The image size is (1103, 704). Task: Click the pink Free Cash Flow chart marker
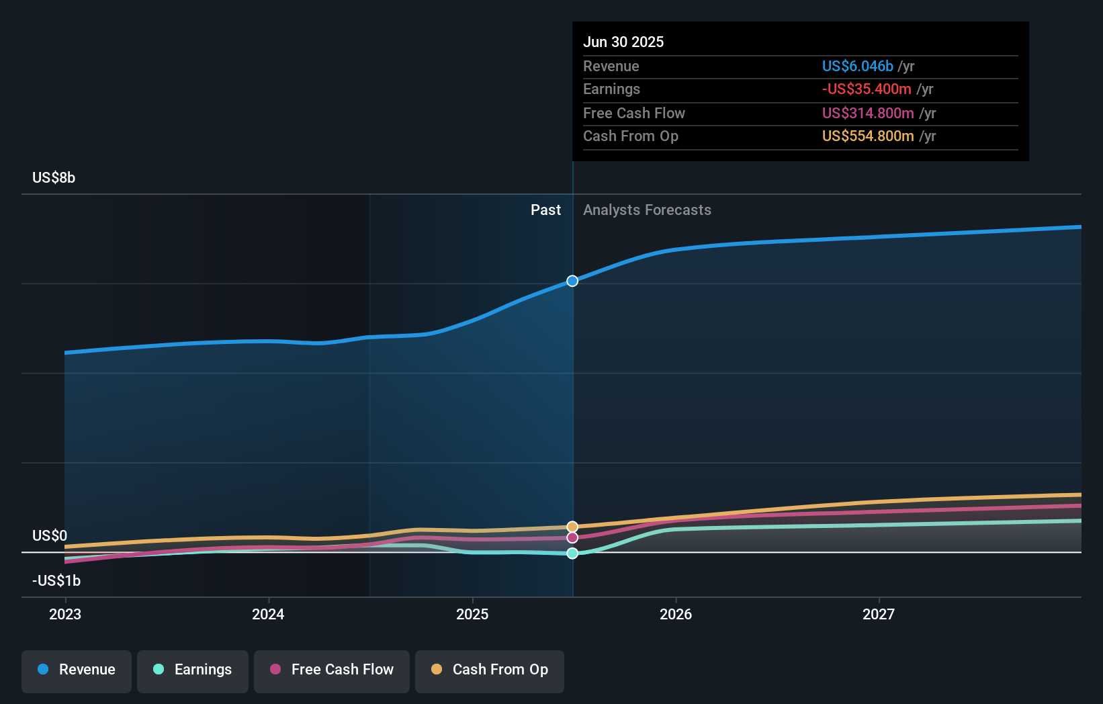coord(572,537)
